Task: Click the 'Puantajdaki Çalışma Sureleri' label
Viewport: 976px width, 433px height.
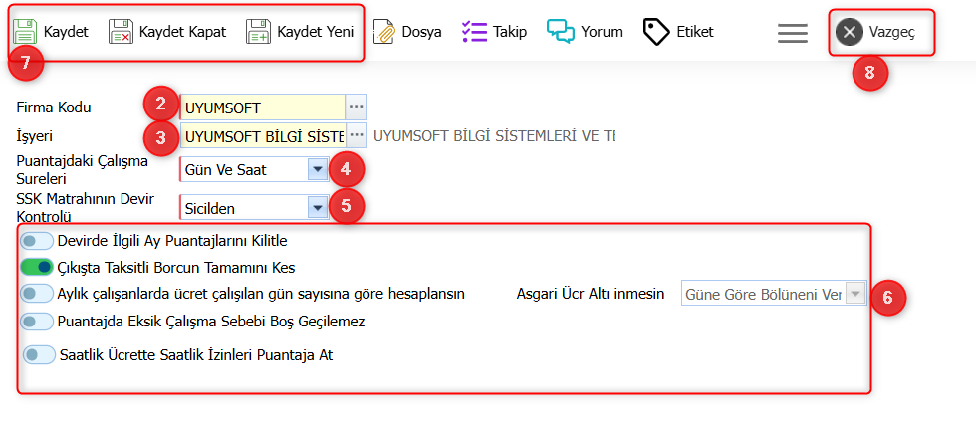Action: pos(82,170)
